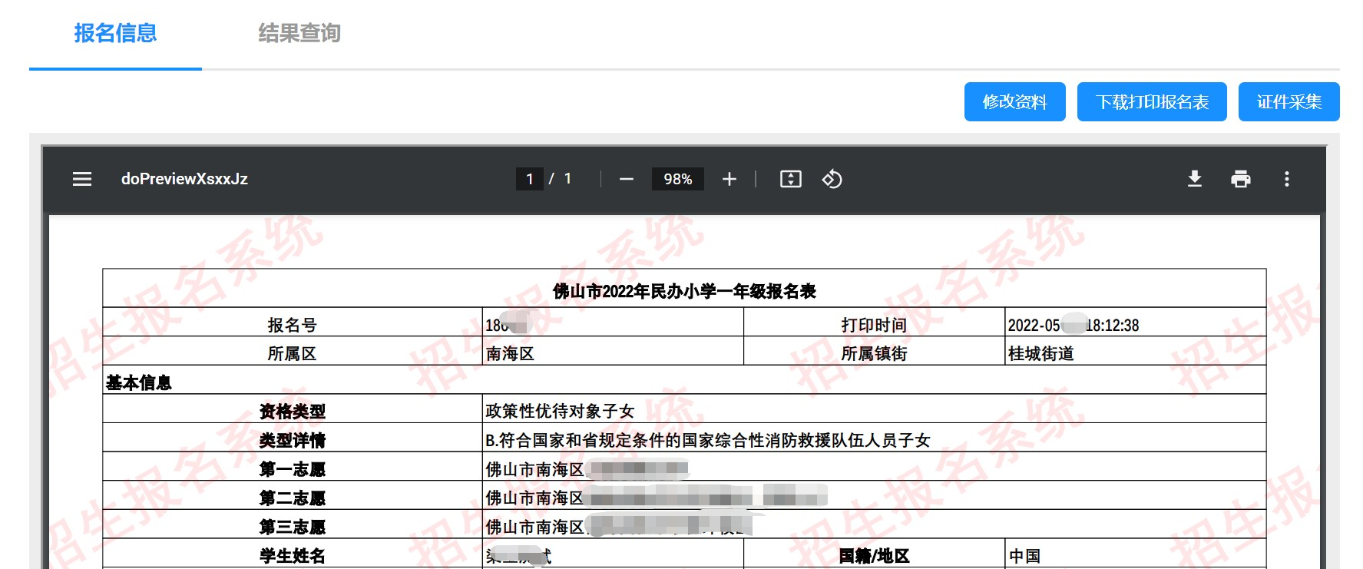1363x569 pixels.
Task: Select the 南海区 cell in the form
Action: pyautogui.click(x=510, y=353)
